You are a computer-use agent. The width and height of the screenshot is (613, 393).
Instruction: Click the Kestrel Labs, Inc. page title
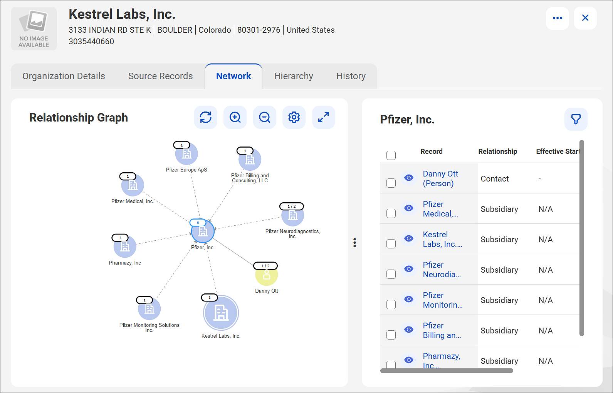122,14
